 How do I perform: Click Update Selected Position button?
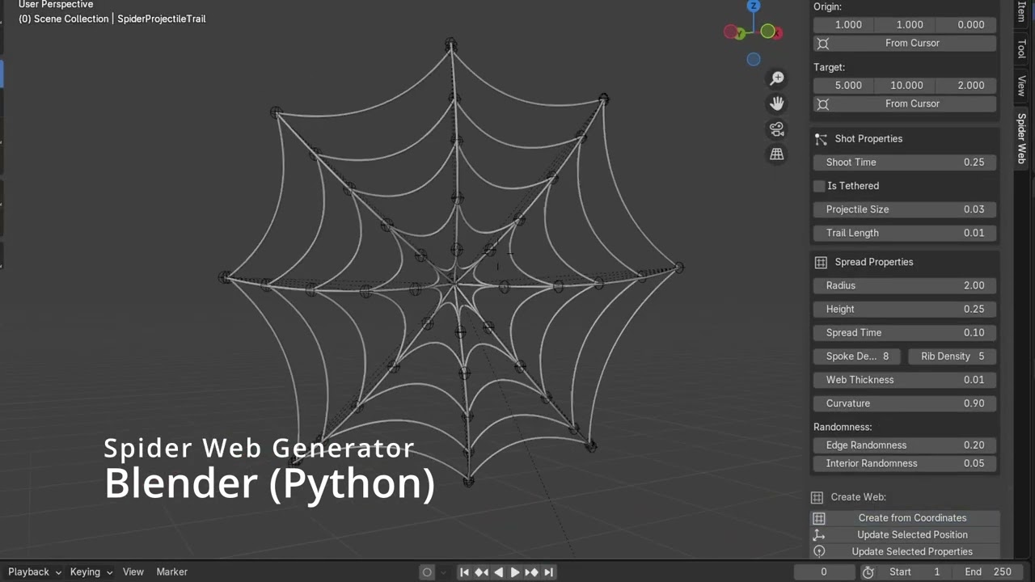tap(906, 535)
